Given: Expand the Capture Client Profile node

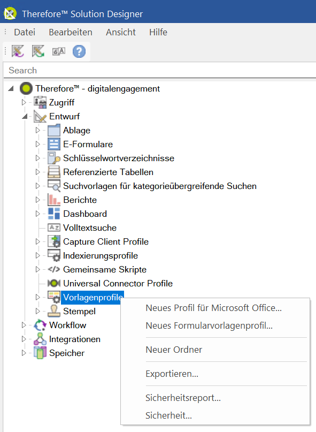Looking at the screenshot, I should pyautogui.click(x=38, y=241).
